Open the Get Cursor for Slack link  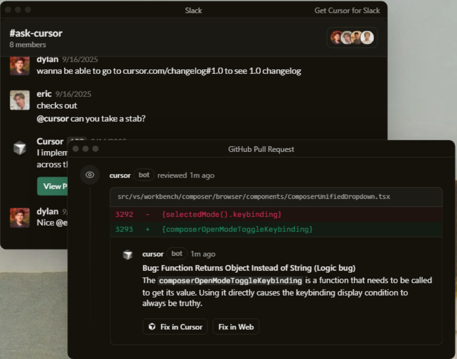(x=347, y=10)
